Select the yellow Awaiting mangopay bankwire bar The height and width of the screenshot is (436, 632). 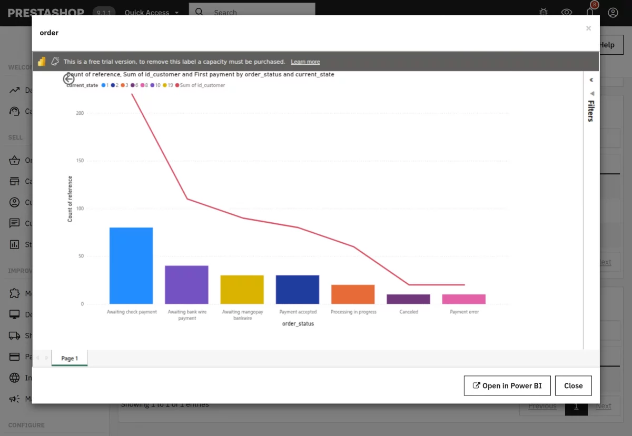(242, 290)
